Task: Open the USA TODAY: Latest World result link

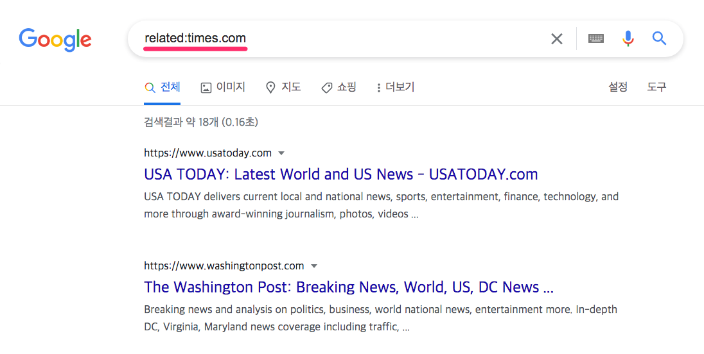Action: click(341, 174)
